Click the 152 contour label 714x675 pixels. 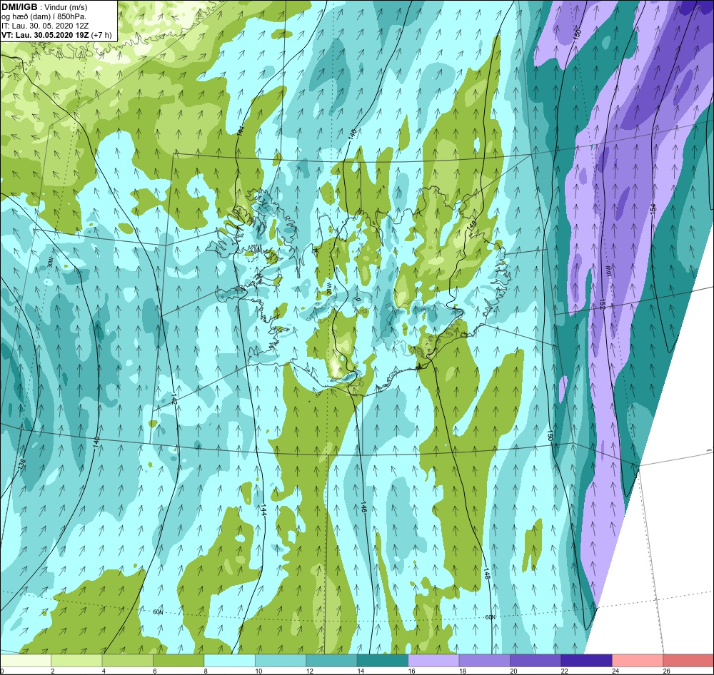601,305
